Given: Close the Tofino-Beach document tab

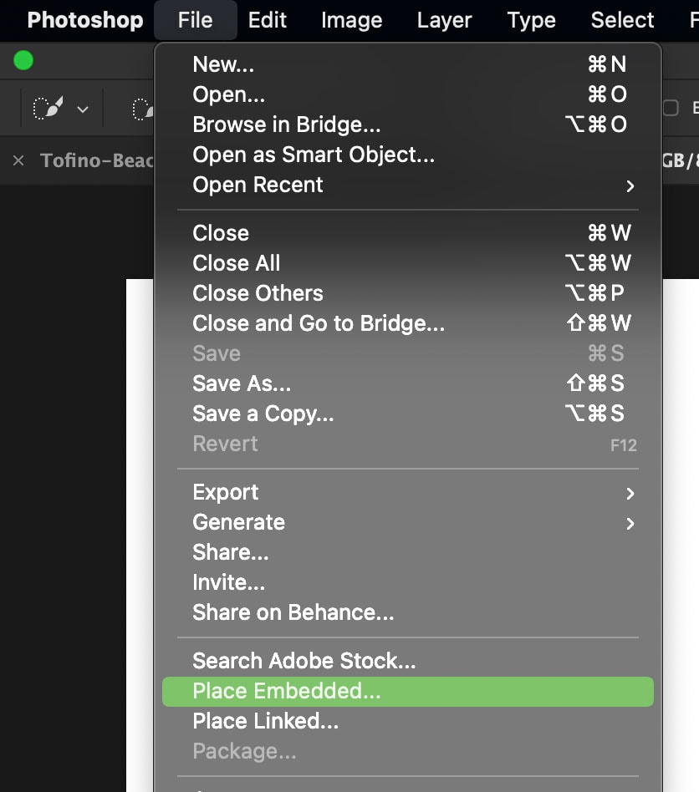Looking at the screenshot, I should pos(18,160).
